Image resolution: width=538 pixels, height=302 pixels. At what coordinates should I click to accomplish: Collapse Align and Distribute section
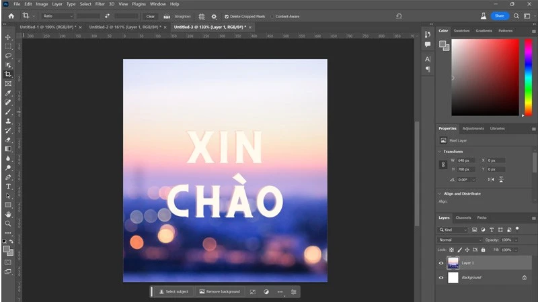(x=440, y=194)
